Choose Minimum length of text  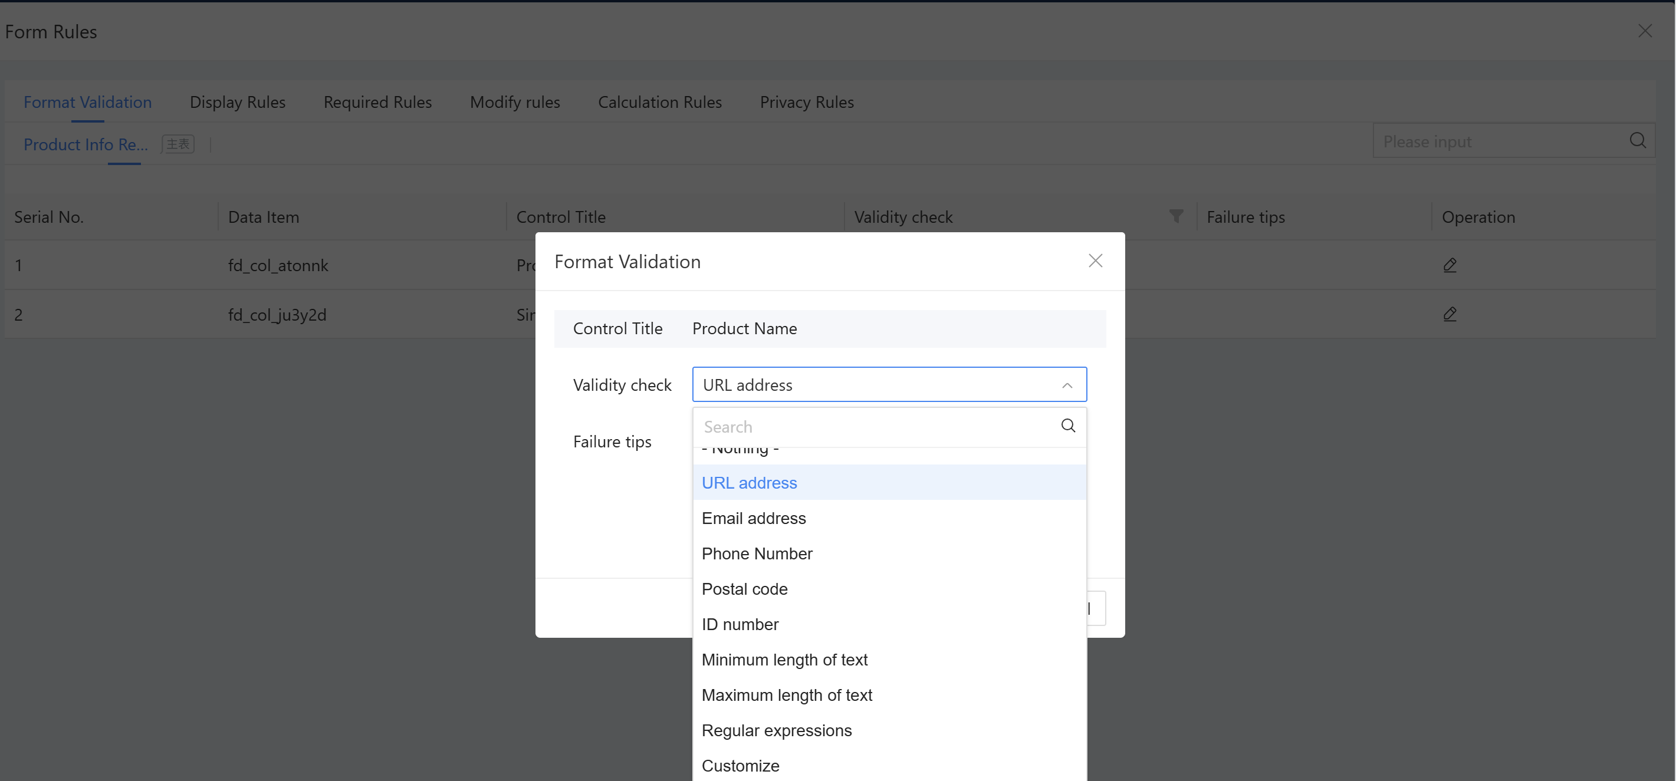[784, 660]
